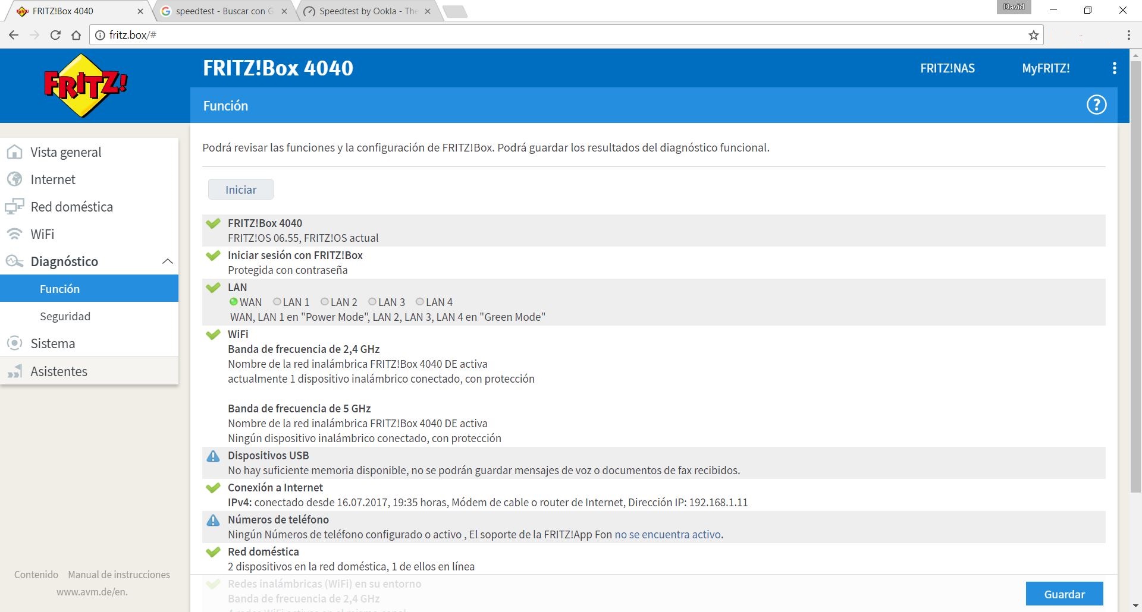1142x612 pixels.
Task: Select the LAN 4 radio button
Action: [421, 302]
